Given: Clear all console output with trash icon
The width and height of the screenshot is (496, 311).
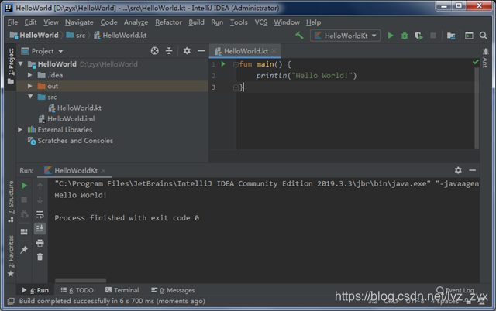Looking at the screenshot, I should click(40, 257).
